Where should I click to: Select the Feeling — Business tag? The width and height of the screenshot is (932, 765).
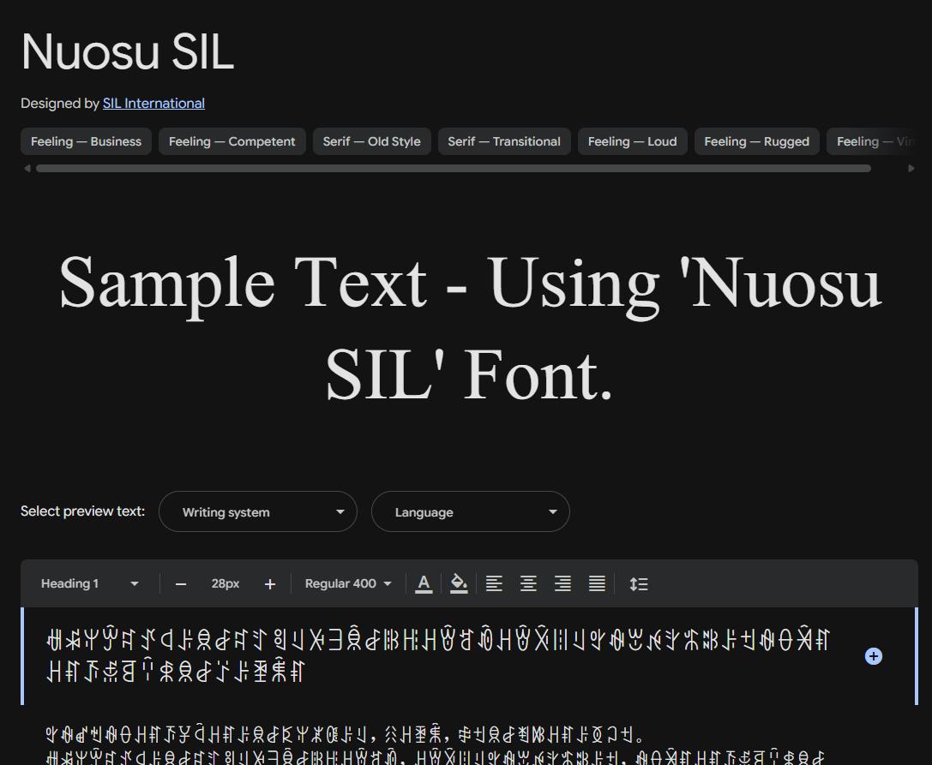87,141
